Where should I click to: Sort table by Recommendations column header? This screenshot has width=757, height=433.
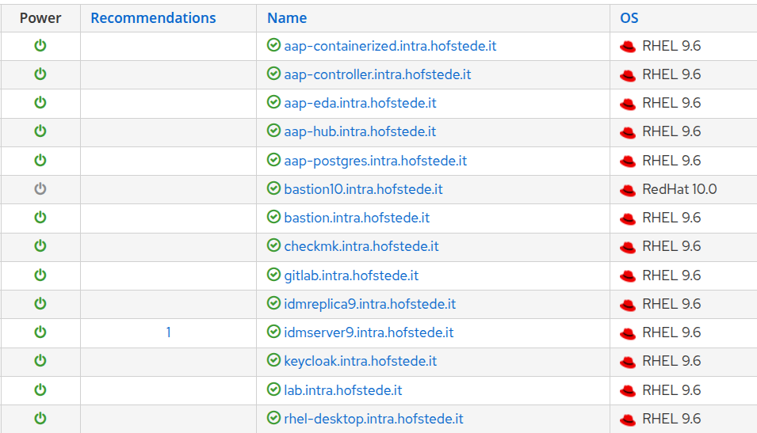[x=153, y=17]
